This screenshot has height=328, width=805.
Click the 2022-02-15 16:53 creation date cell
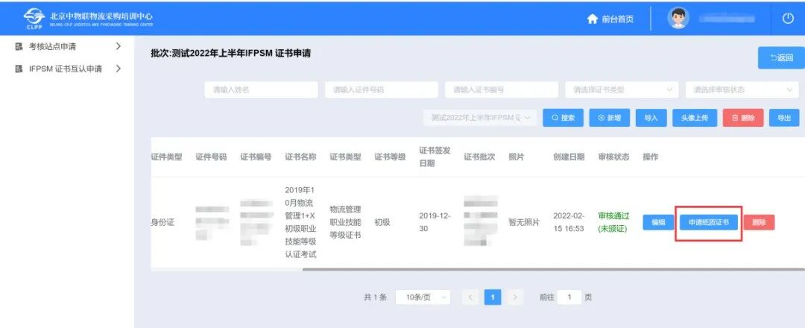568,222
